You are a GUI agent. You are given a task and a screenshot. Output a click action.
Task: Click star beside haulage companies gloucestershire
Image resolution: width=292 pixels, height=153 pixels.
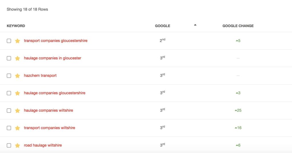click(17, 93)
